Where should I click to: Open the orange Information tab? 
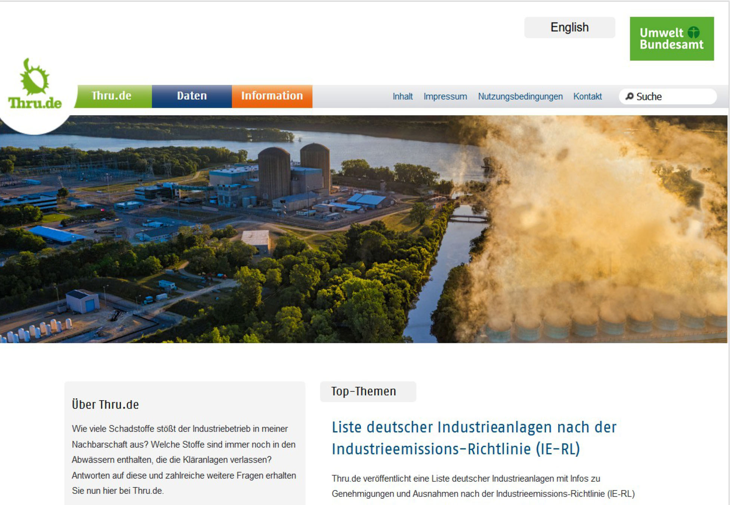pyautogui.click(x=272, y=96)
